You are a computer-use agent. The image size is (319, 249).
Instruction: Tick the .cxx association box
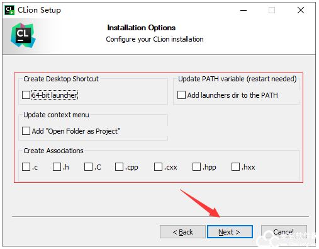[158, 167]
